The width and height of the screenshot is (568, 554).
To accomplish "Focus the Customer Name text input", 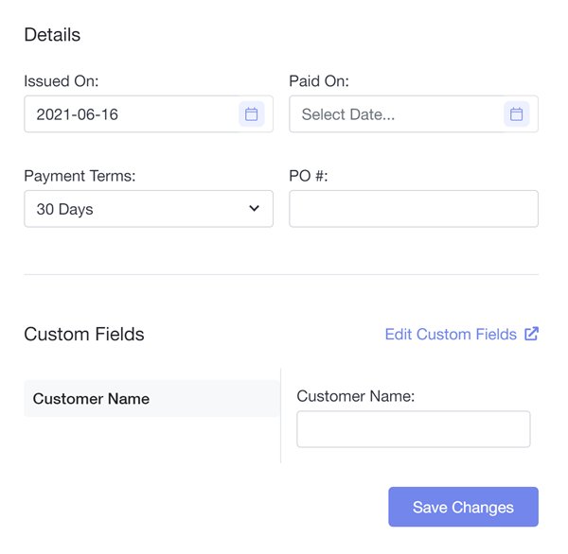I will tap(414, 429).
